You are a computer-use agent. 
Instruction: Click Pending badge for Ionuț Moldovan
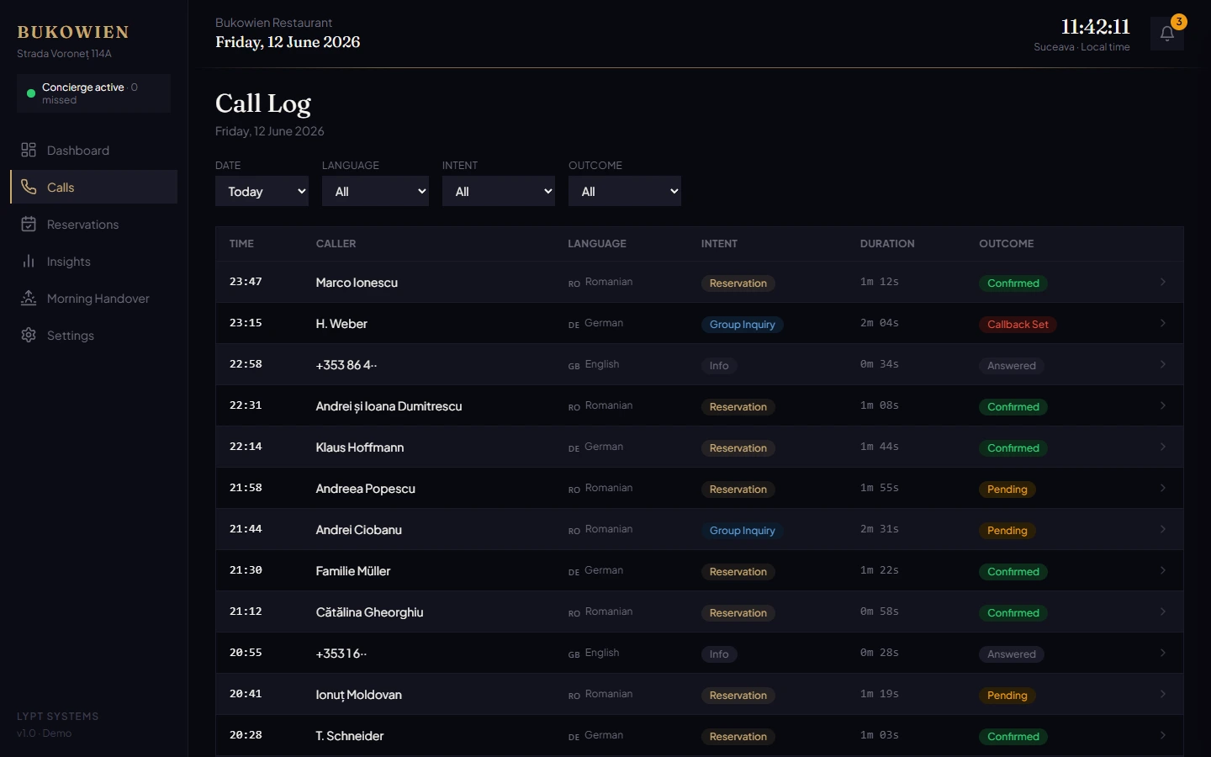tap(1007, 696)
